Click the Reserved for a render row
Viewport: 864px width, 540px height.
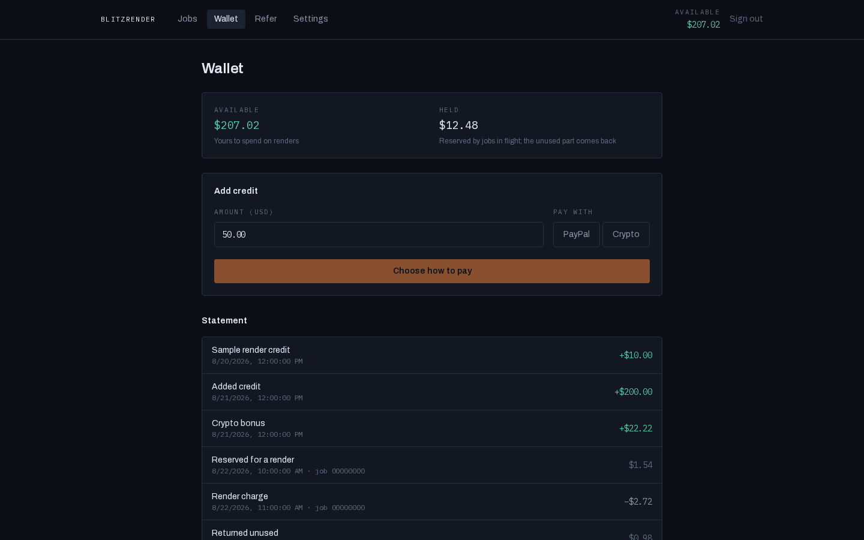(x=432, y=465)
